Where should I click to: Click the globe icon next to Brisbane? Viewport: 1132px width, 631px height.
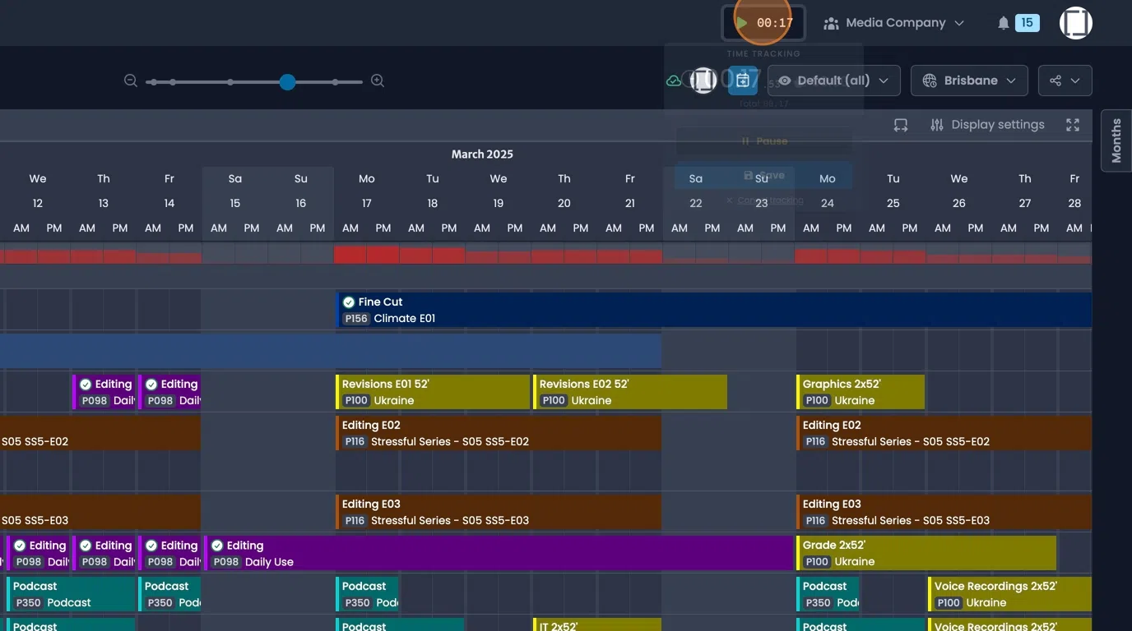(x=930, y=80)
